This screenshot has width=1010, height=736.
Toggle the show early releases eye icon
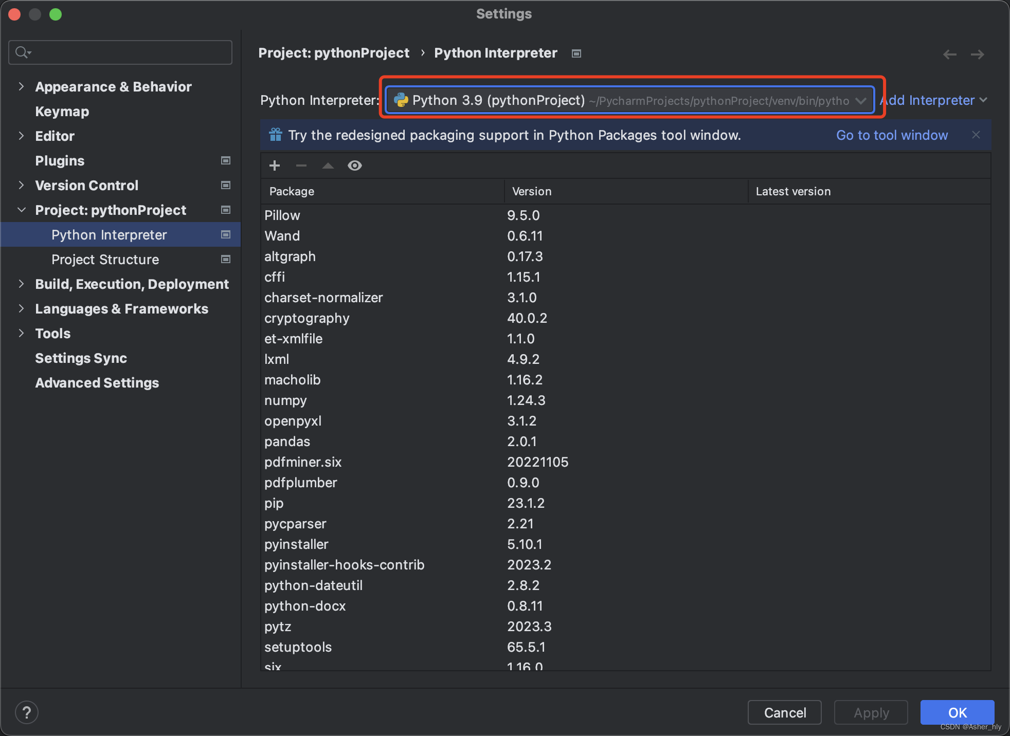click(x=355, y=165)
